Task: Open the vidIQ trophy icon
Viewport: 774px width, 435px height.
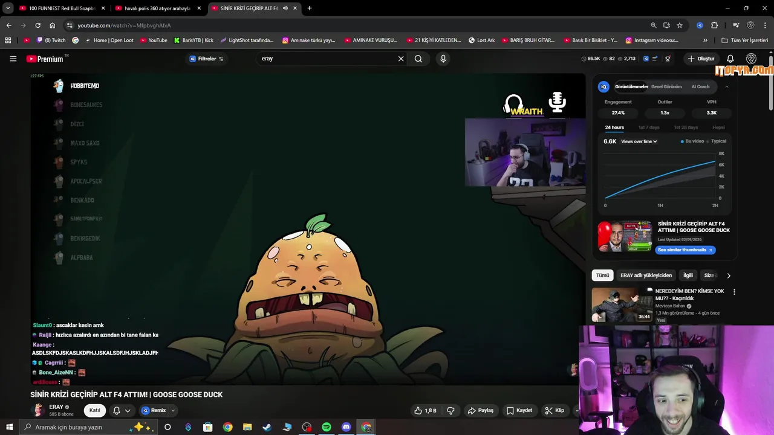Action: tap(668, 59)
